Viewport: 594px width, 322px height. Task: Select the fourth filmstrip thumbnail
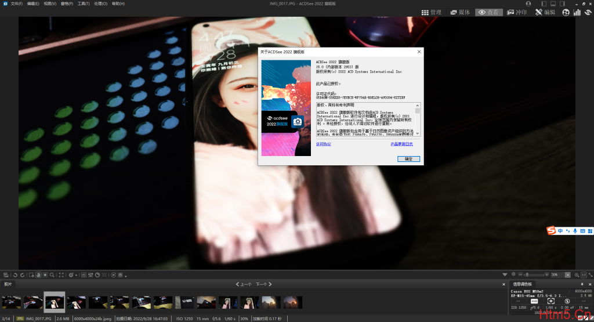[77, 302]
